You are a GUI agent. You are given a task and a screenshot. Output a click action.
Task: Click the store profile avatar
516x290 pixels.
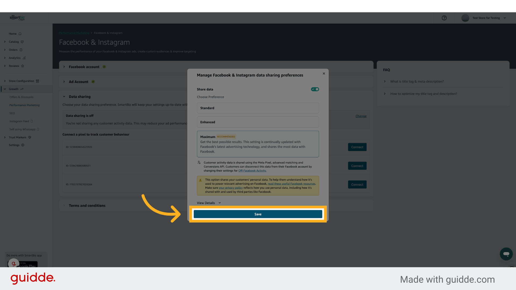click(x=465, y=18)
